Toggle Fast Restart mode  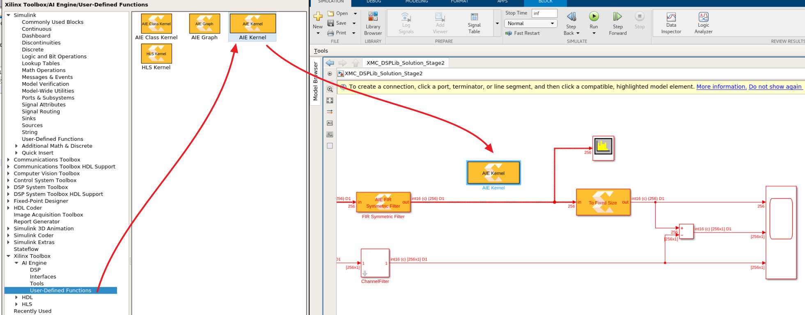coord(523,33)
